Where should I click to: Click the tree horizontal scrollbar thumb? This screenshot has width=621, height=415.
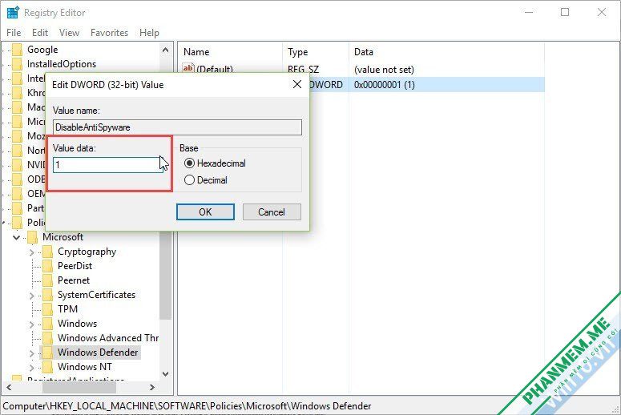point(79,387)
